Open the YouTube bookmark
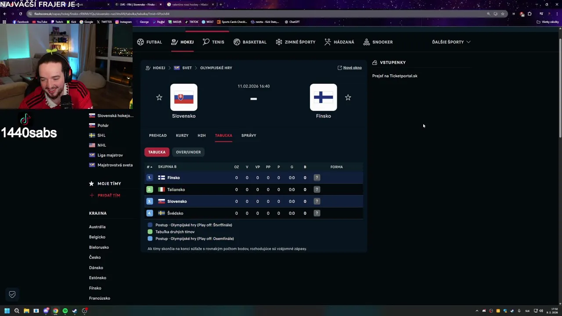This screenshot has height=316, width=562. (x=40, y=22)
